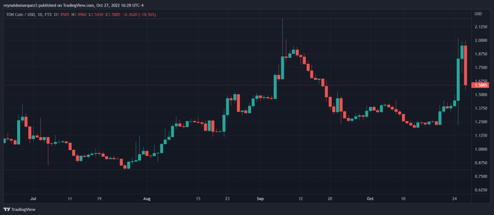Select the Aug marker on time axis

pos(147,199)
